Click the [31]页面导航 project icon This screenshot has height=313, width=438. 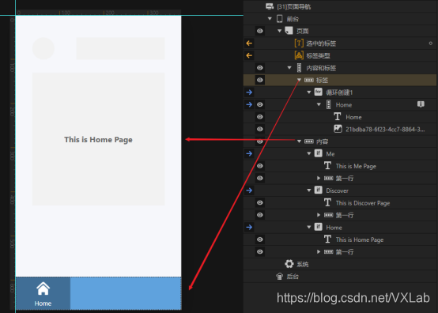(x=270, y=6)
